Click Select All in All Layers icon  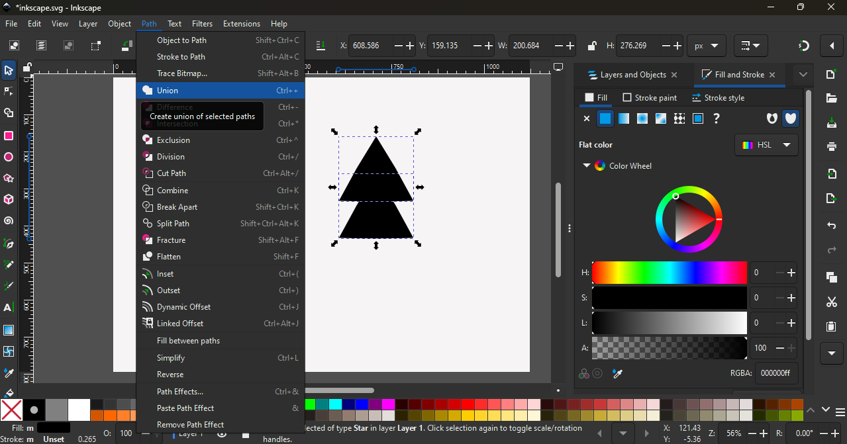coord(41,46)
